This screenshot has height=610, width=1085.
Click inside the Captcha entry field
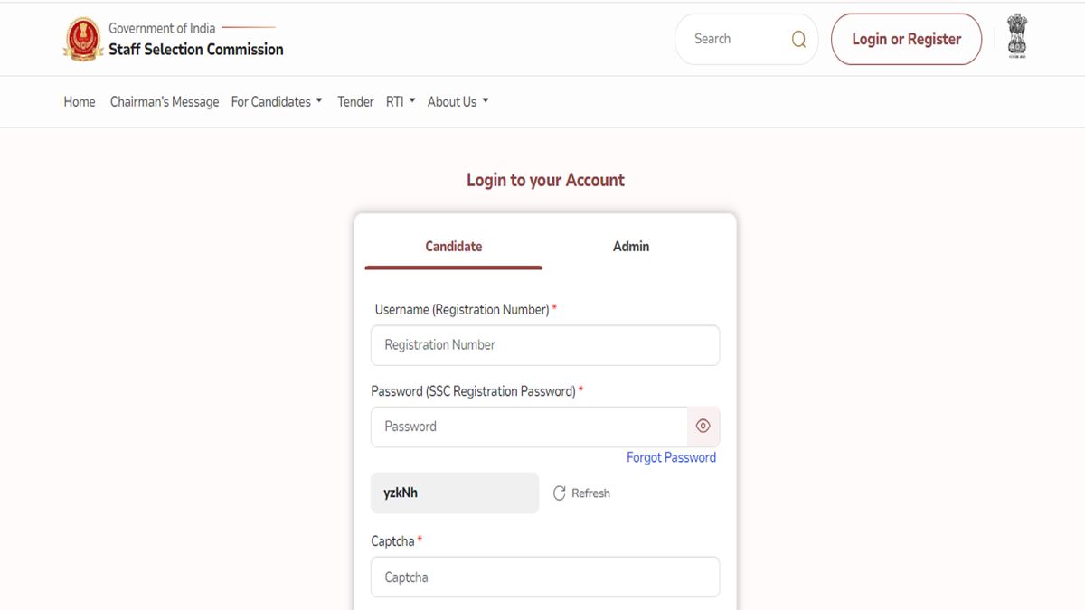[x=545, y=577]
